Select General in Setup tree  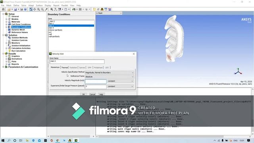pos(15,17)
